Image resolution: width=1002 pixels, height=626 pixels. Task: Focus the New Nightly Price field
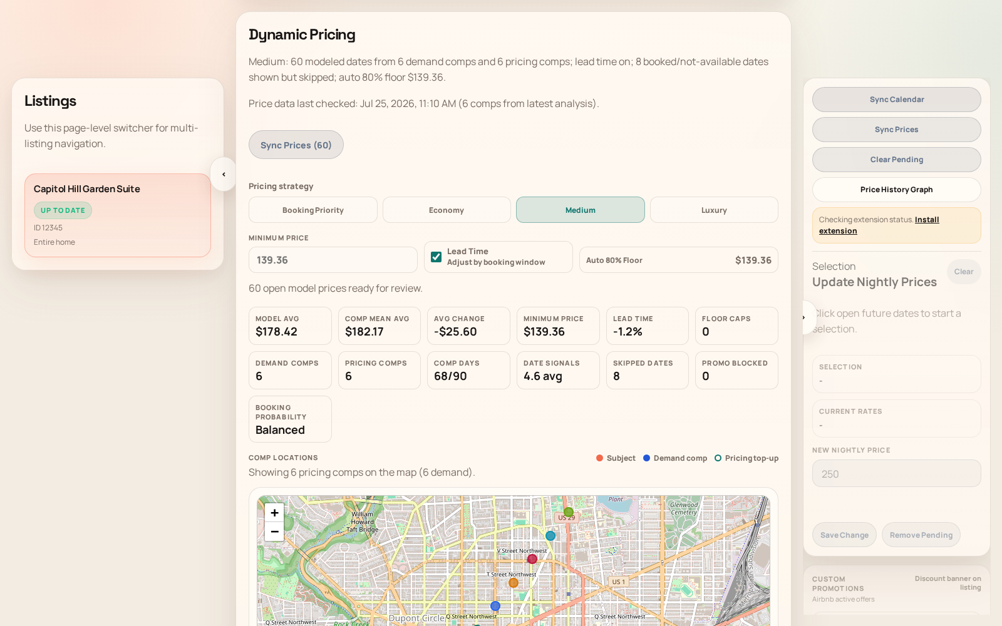click(x=897, y=473)
